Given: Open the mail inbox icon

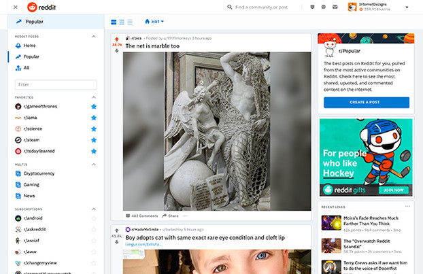Looking at the screenshot, I should pyautogui.click(x=335, y=7).
